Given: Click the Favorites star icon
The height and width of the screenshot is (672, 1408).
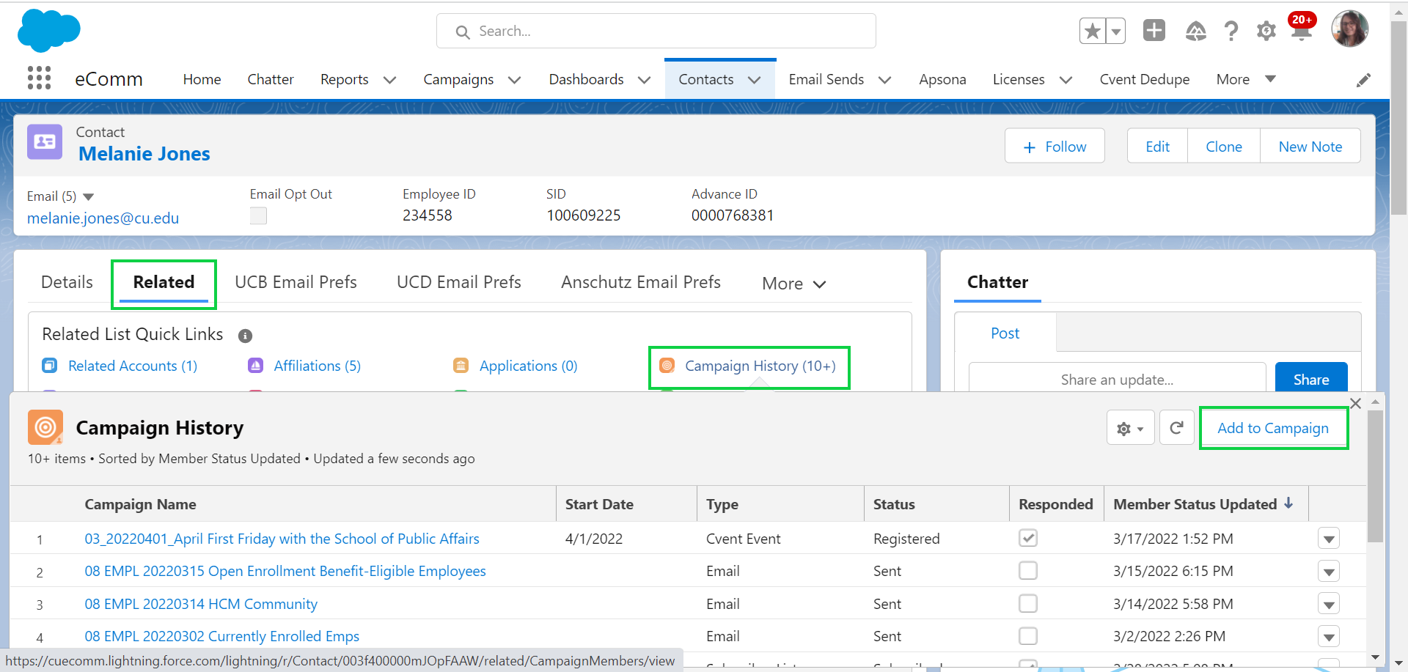Looking at the screenshot, I should 1093,31.
